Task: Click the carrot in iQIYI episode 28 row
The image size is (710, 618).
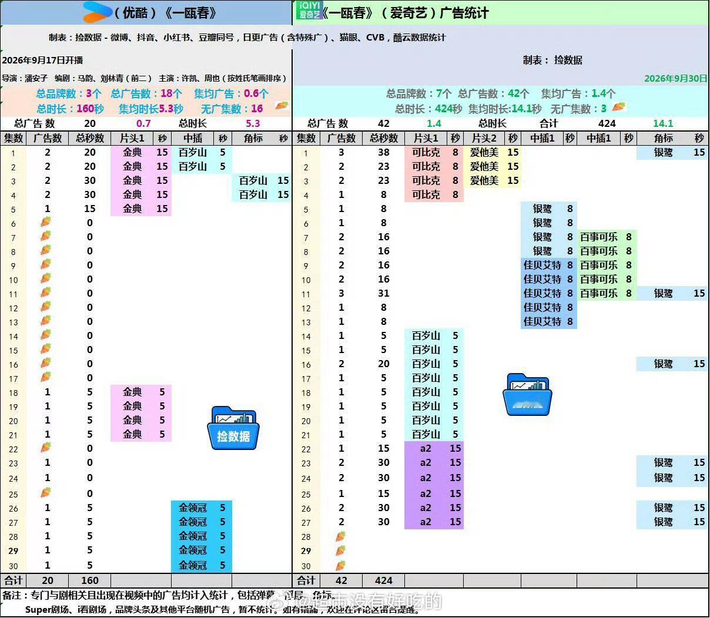Action: click(340, 536)
